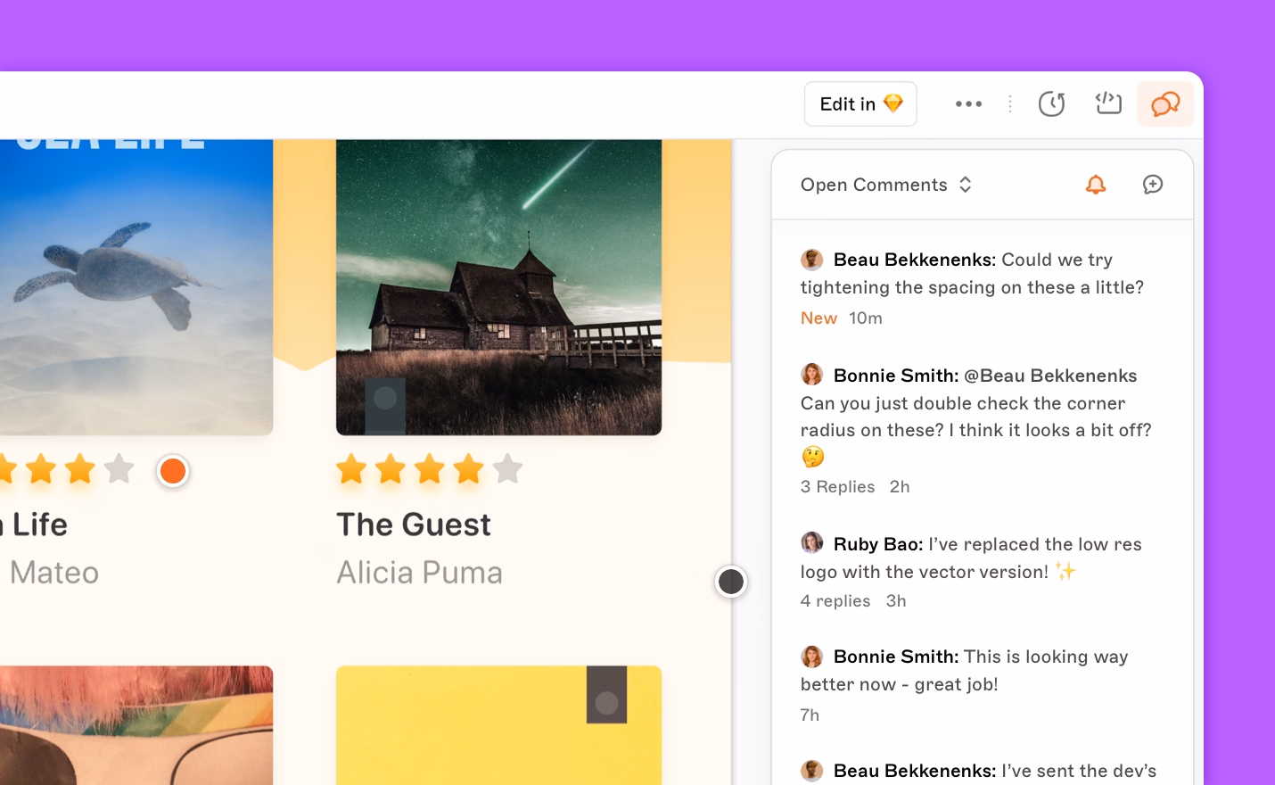Screen dimensions: 1275x785
Task: Select the dark gray comment marker on divider
Action: pyautogui.click(x=731, y=582)
